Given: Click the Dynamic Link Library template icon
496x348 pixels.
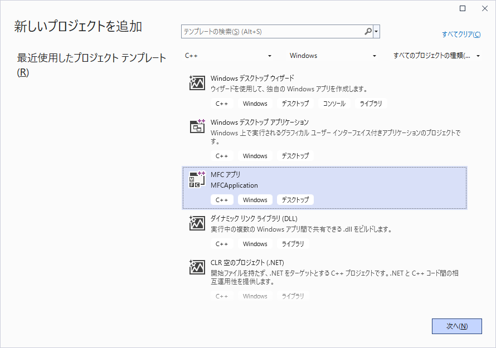Looking at the screenshot, I should click(197, 223).
